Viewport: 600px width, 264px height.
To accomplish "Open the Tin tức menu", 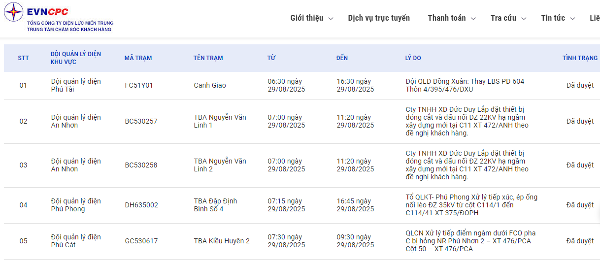I will point(553,18).
